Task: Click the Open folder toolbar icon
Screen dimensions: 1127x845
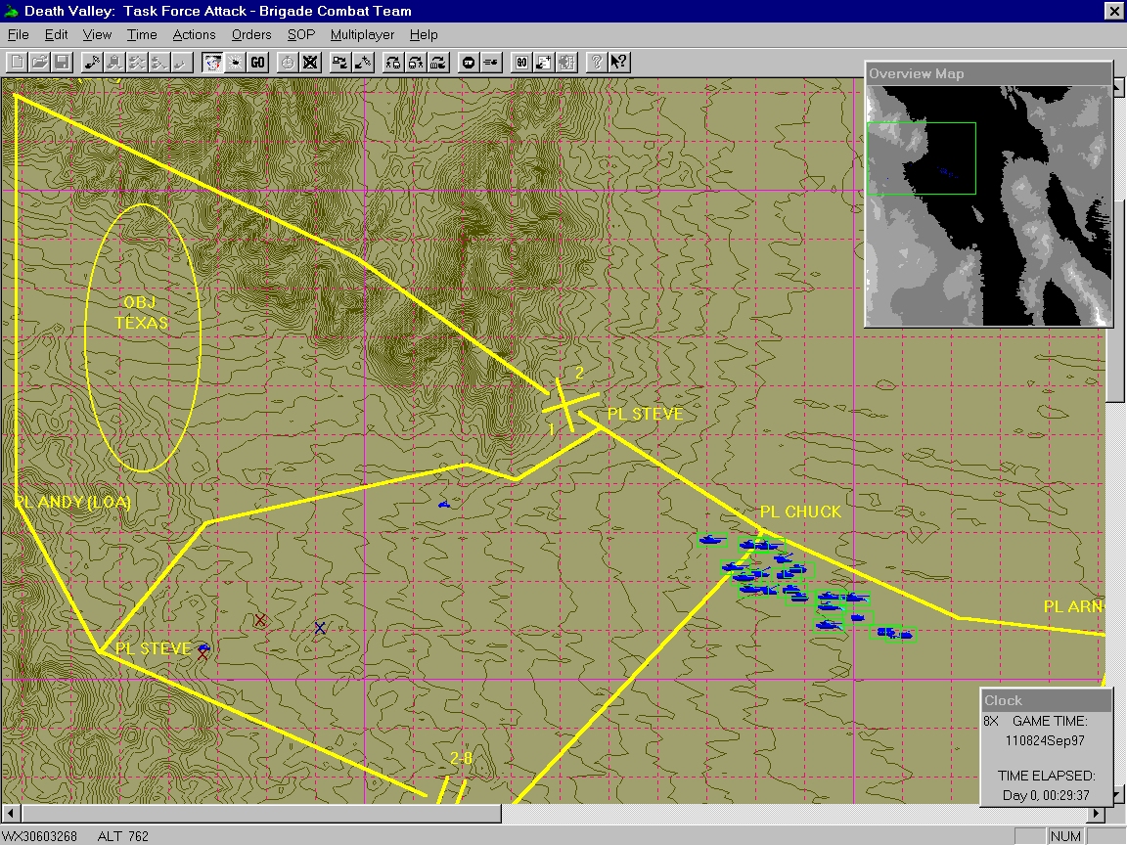Action: 39,62
